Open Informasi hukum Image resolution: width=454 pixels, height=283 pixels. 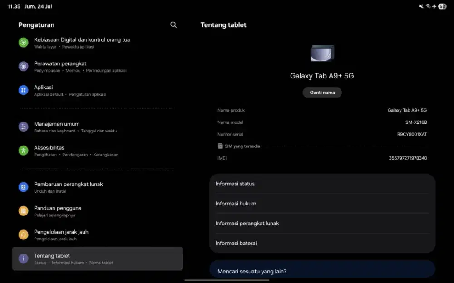coord(322,204)
